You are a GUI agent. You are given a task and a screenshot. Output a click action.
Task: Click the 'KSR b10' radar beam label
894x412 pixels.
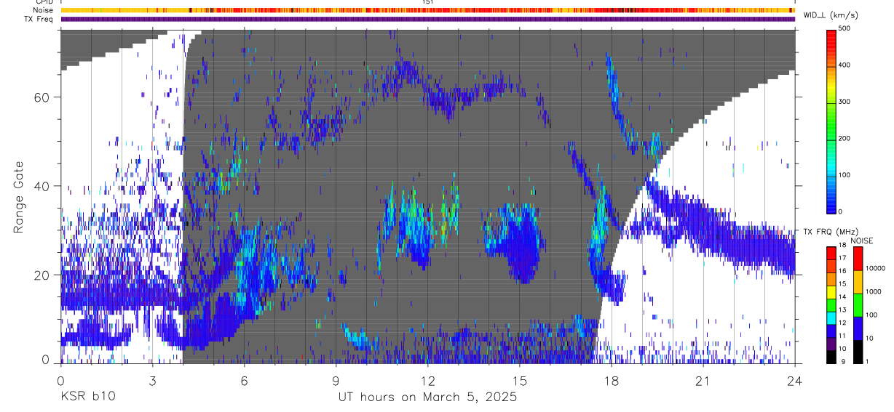pos(87,397)
